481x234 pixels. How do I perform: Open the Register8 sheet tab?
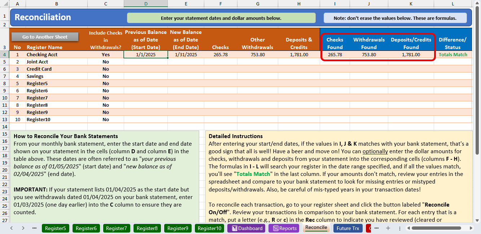coord(147,228)
